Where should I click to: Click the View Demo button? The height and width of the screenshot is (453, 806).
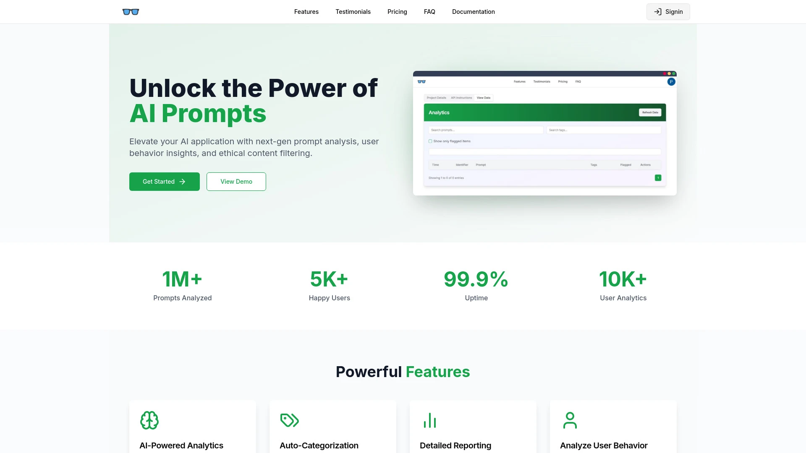236,182
